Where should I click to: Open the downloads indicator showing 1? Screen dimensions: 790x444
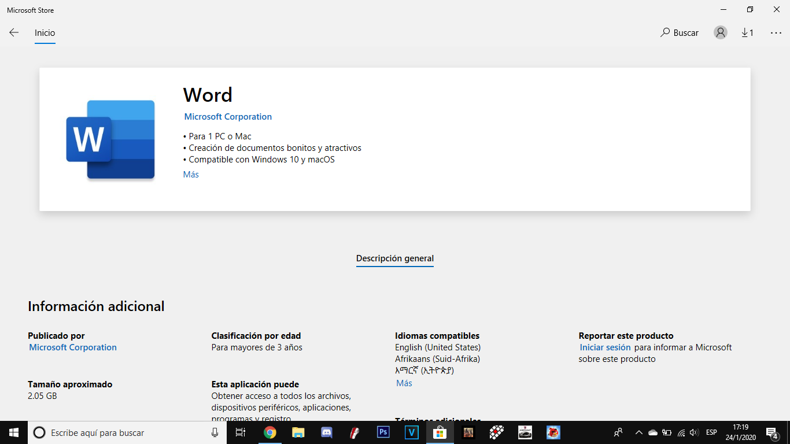[x=747, y=33]
